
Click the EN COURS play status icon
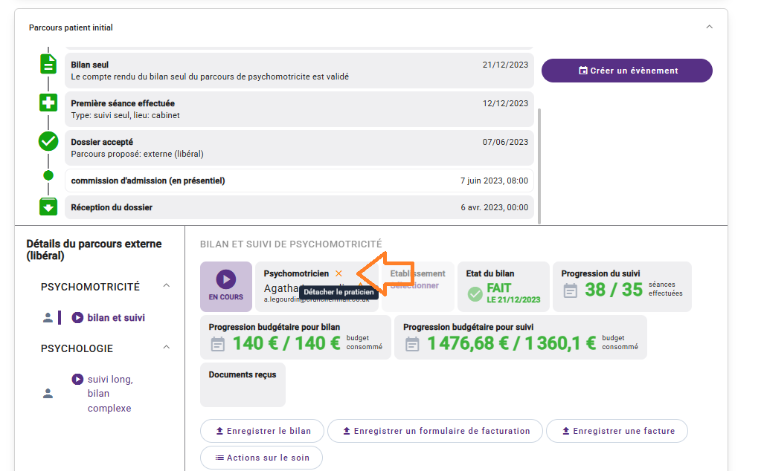[x=226, y=279]
